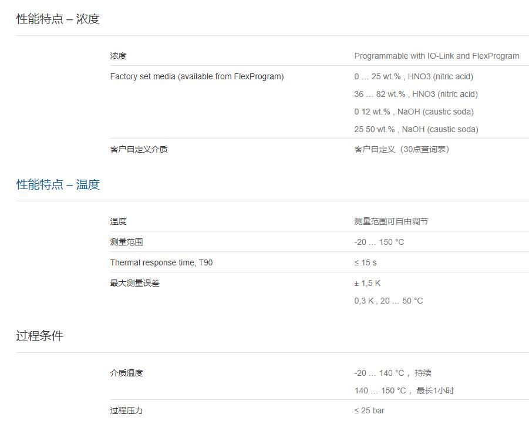Collapse the 性能特点 – 浓度 section header
529x421 pixels.
point(58,19)
